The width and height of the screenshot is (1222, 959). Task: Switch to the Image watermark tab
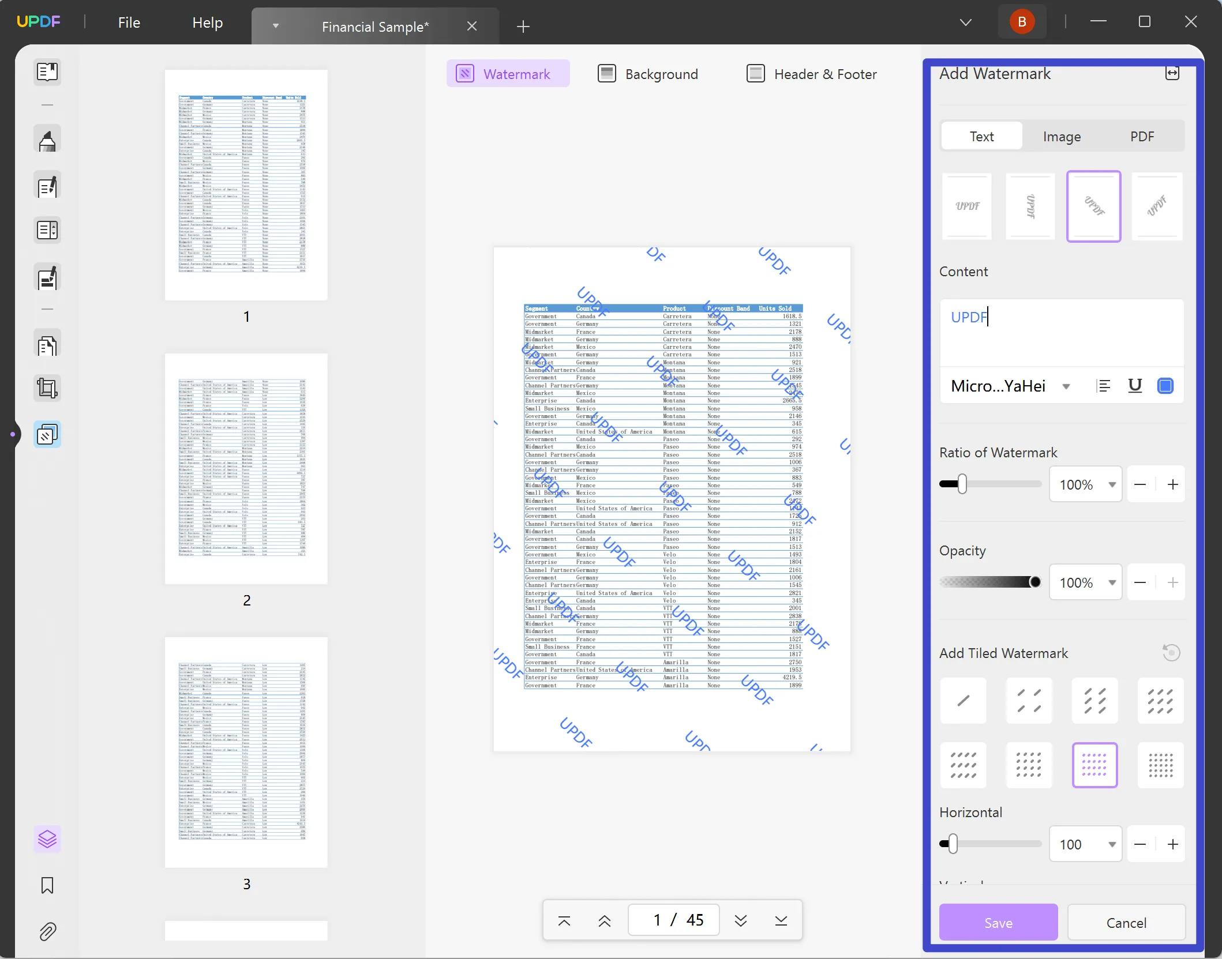(x=1061, y=136)
